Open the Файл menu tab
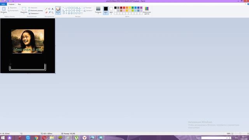Viewport: 249px width, 140px height. pos(4,4)
